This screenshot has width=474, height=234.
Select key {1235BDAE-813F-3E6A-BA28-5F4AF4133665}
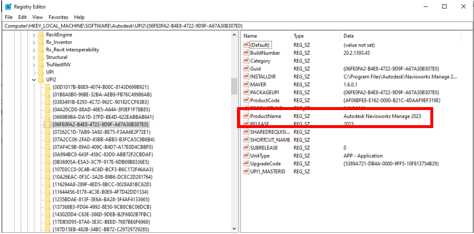tap(101, 200)
